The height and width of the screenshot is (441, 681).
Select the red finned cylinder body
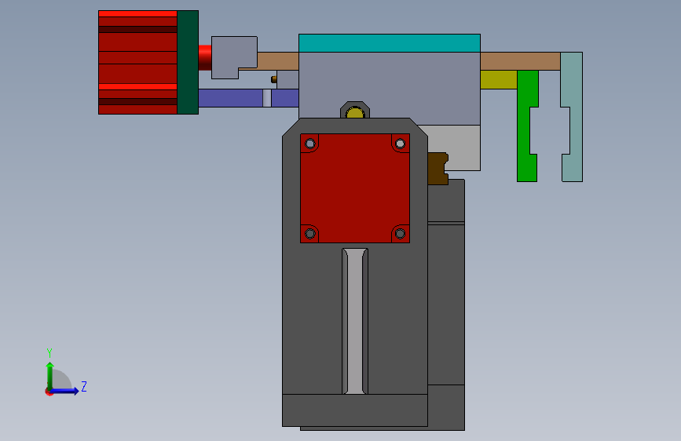(137, 63)
